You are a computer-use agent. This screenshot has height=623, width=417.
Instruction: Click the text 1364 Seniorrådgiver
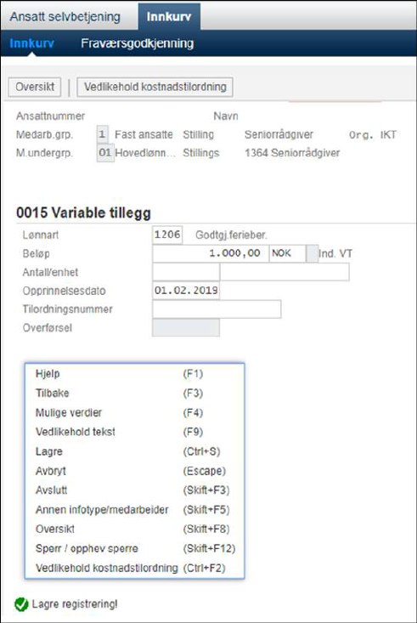(292, 153)
